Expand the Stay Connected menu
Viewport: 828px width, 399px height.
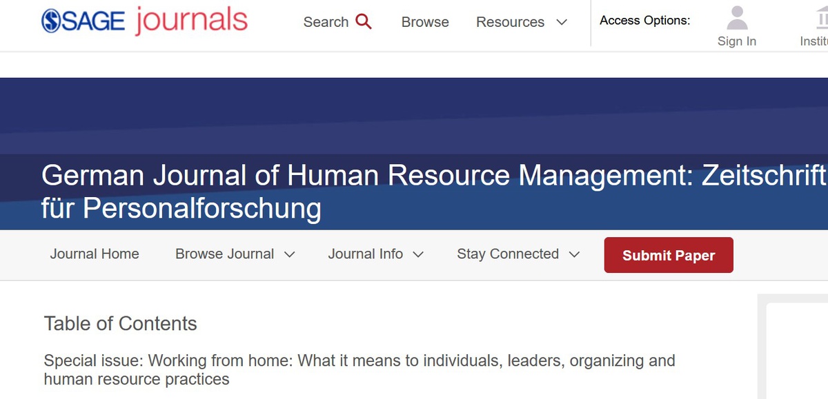point(518,254)
